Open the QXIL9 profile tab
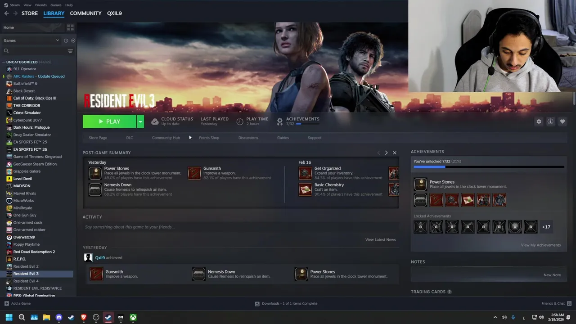This screenshot has width=576, height=324. 114,13
